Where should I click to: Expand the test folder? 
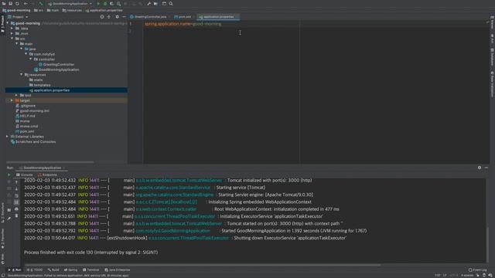[x=17, y=95]
